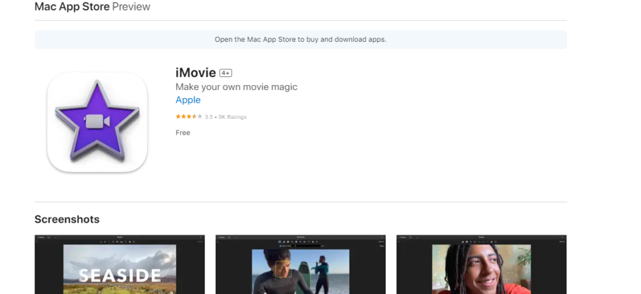641x294 pixels.
Task: Click the 'Open the Mac App Store' banner
Action: 300,39
